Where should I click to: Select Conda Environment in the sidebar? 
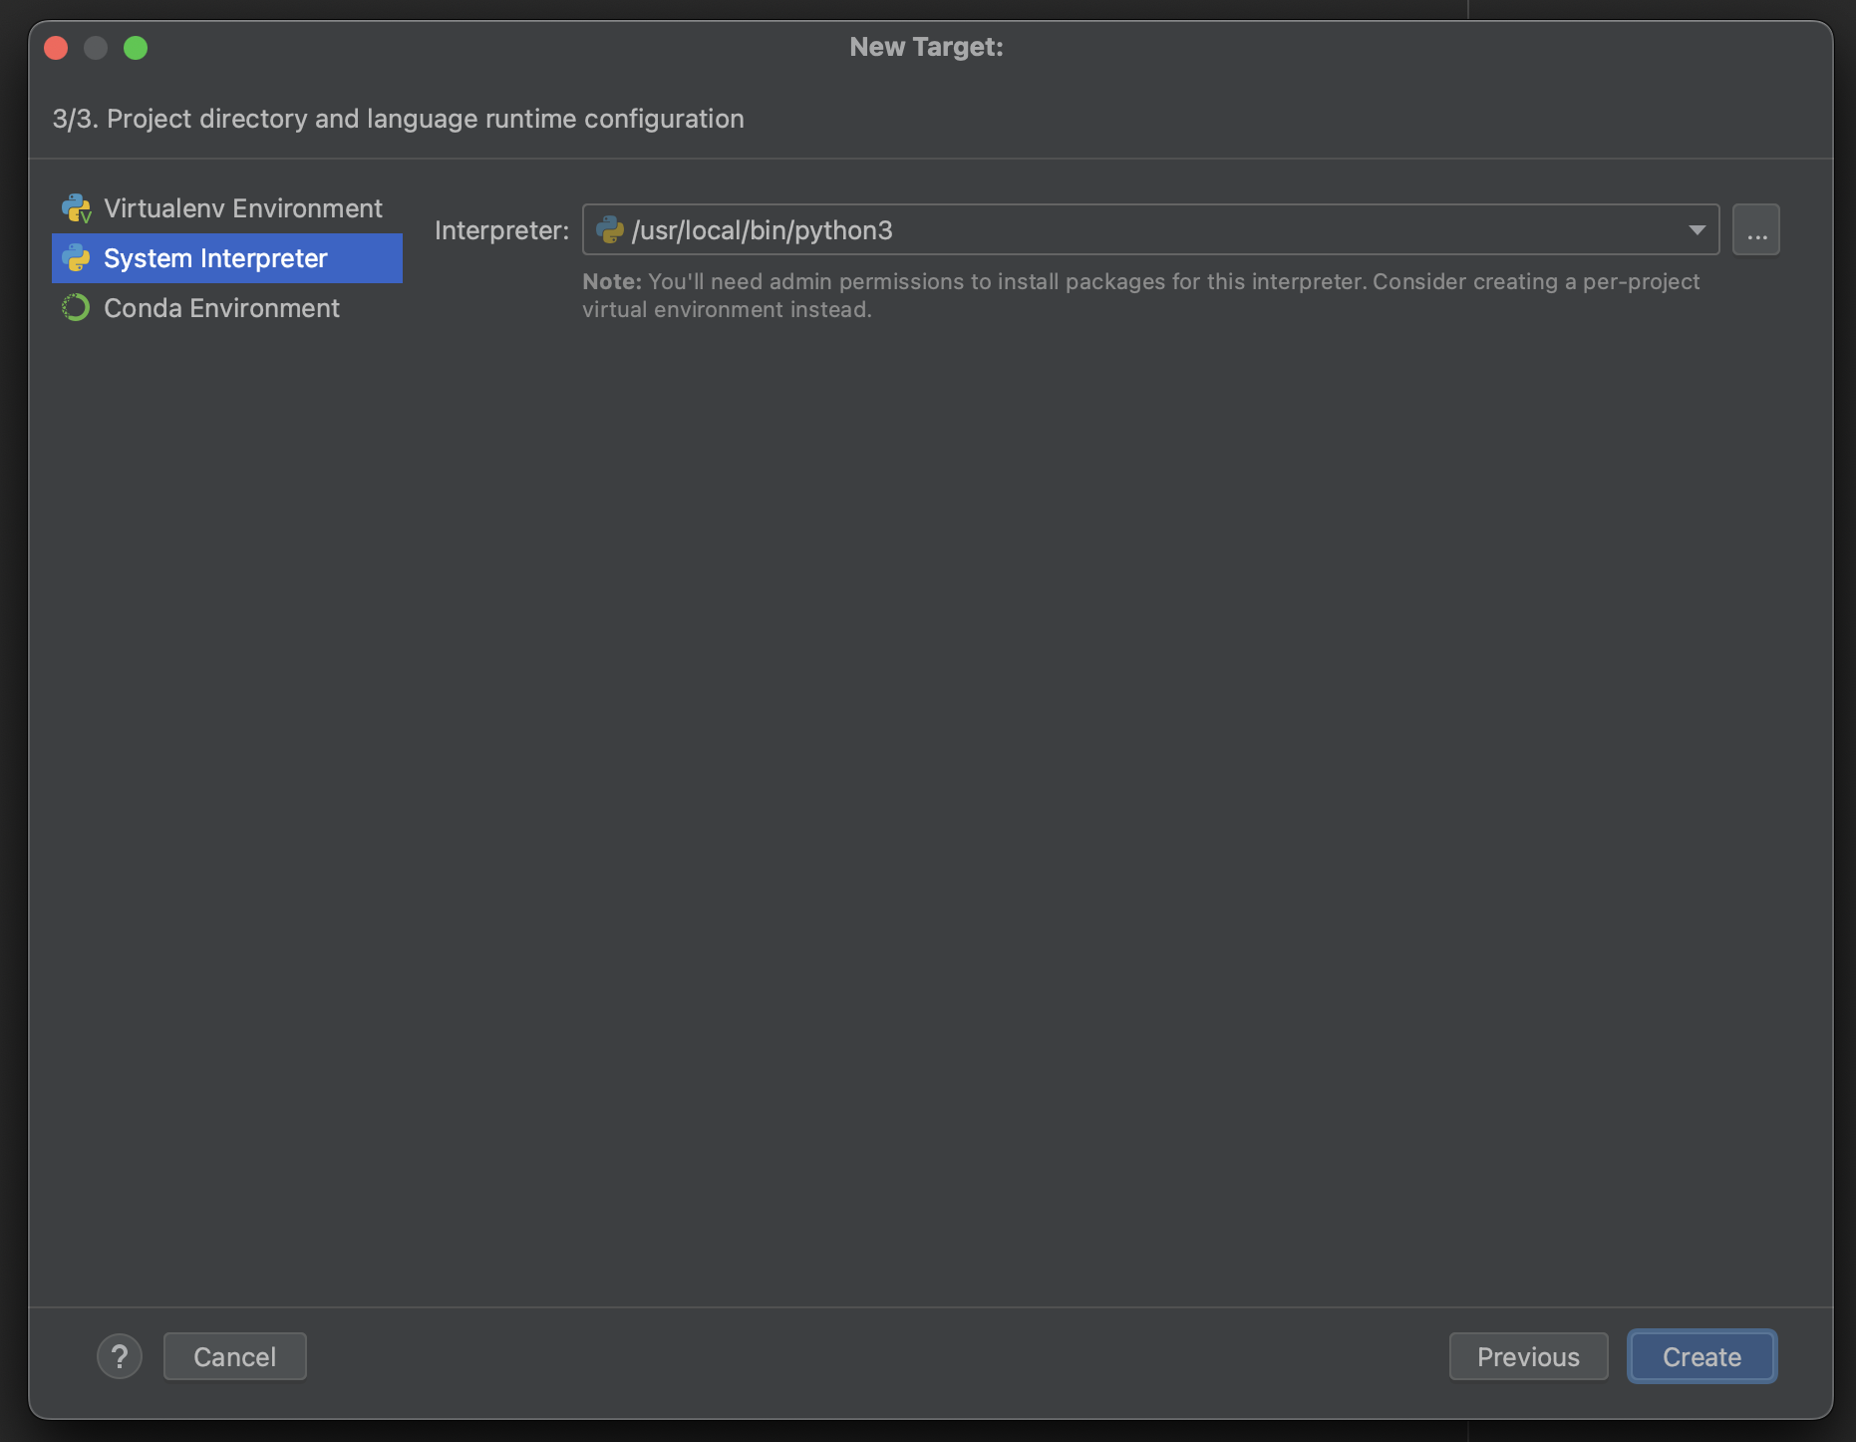tap(221, 308)
